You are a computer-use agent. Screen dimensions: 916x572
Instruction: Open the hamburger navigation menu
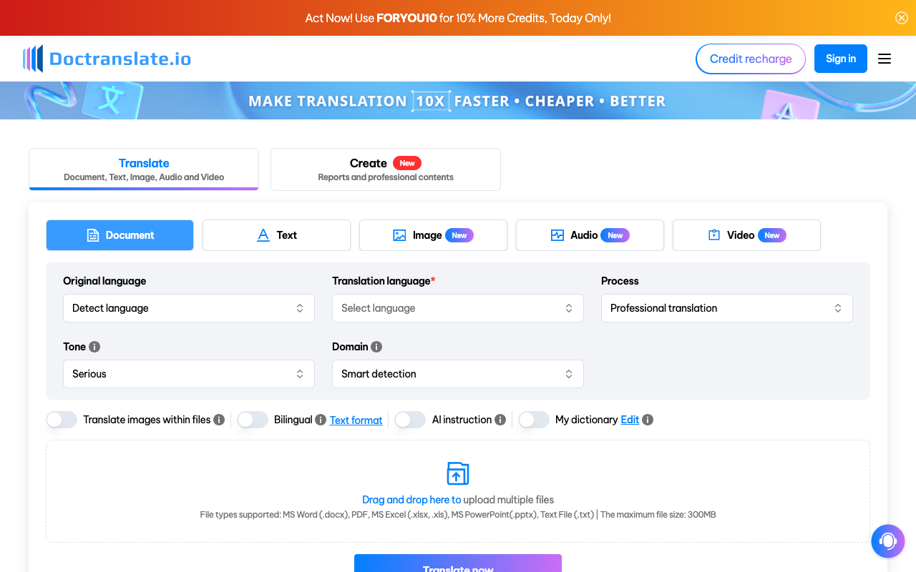885,59
